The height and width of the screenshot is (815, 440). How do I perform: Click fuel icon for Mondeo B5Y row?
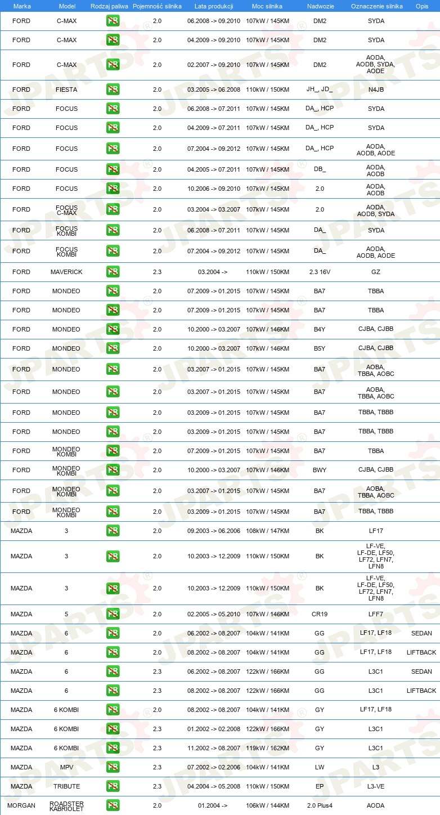click(x=113, y=348)
